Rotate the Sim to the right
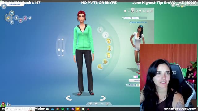Viewport: 198px width, 111px height. click(x=102, y=98)
